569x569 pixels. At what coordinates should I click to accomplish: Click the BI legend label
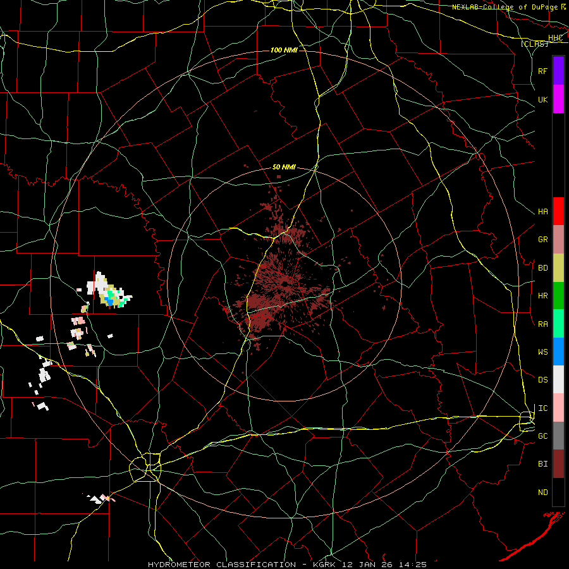pyautogui.click(x=543, y=464)
